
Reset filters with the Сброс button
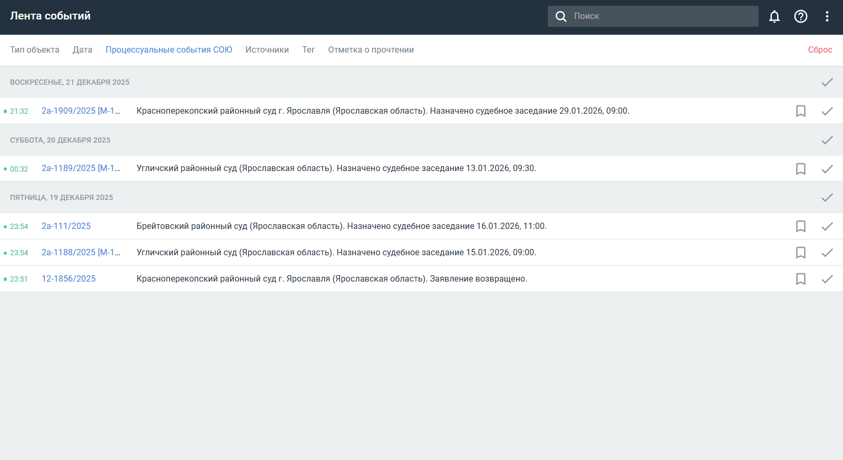pyautogui.click(x=820, y=50)
